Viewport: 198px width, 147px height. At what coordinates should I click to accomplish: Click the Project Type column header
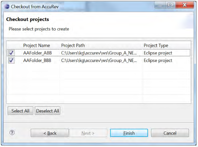click(x=156, y=46)
